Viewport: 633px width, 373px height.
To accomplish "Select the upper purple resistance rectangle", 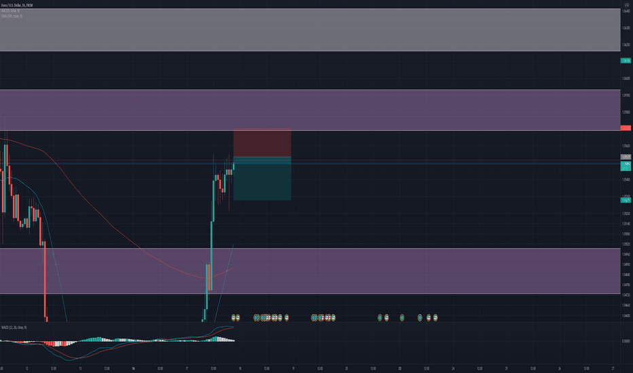I will [310, 110].
